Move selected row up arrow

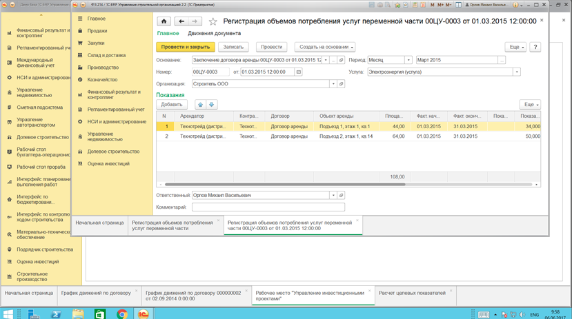point(200,105)
